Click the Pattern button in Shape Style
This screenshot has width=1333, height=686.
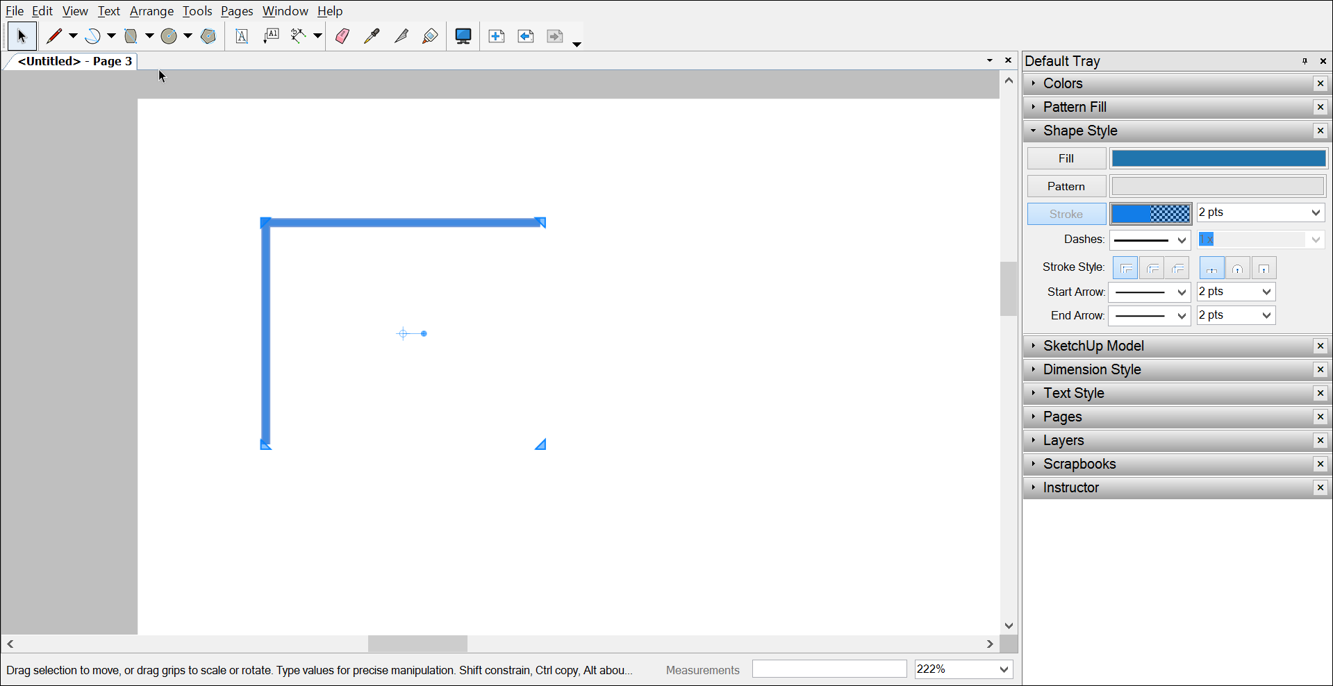point(1066,185)
